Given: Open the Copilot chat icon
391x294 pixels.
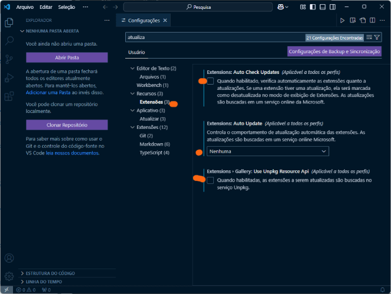Looking at the screenshot, I should tap(281, 7).
